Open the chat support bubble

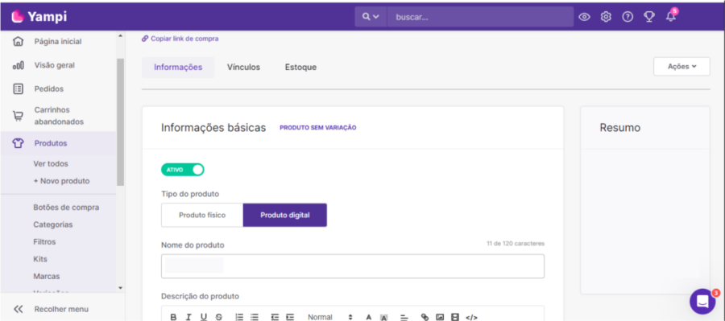[x=702, y=302]
